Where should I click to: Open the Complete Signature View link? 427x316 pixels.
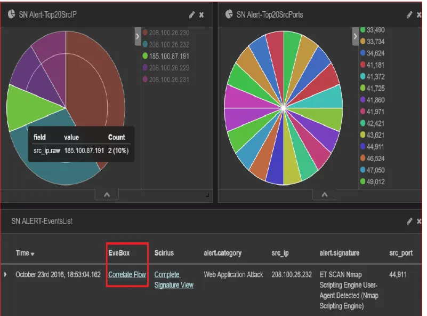174,280
